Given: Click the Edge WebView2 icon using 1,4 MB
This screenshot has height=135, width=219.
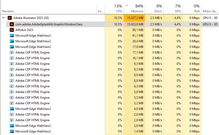Looking at the screenshot, I should 12,131.
